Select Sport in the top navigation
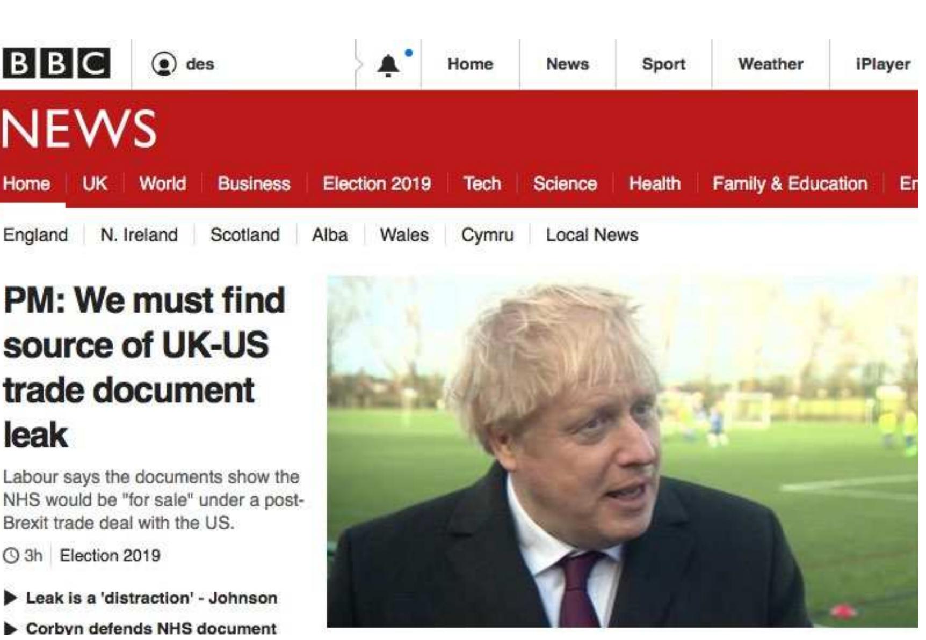This screenshot has width=926, height=640. [663, 64]
